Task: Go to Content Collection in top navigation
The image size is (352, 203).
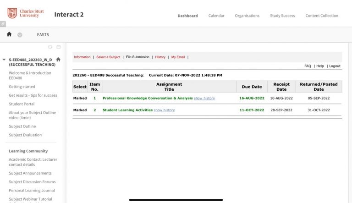Action: pos(322,16)
